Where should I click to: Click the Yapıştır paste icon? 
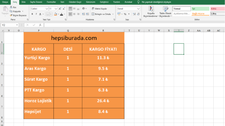[x=5, y=9]
